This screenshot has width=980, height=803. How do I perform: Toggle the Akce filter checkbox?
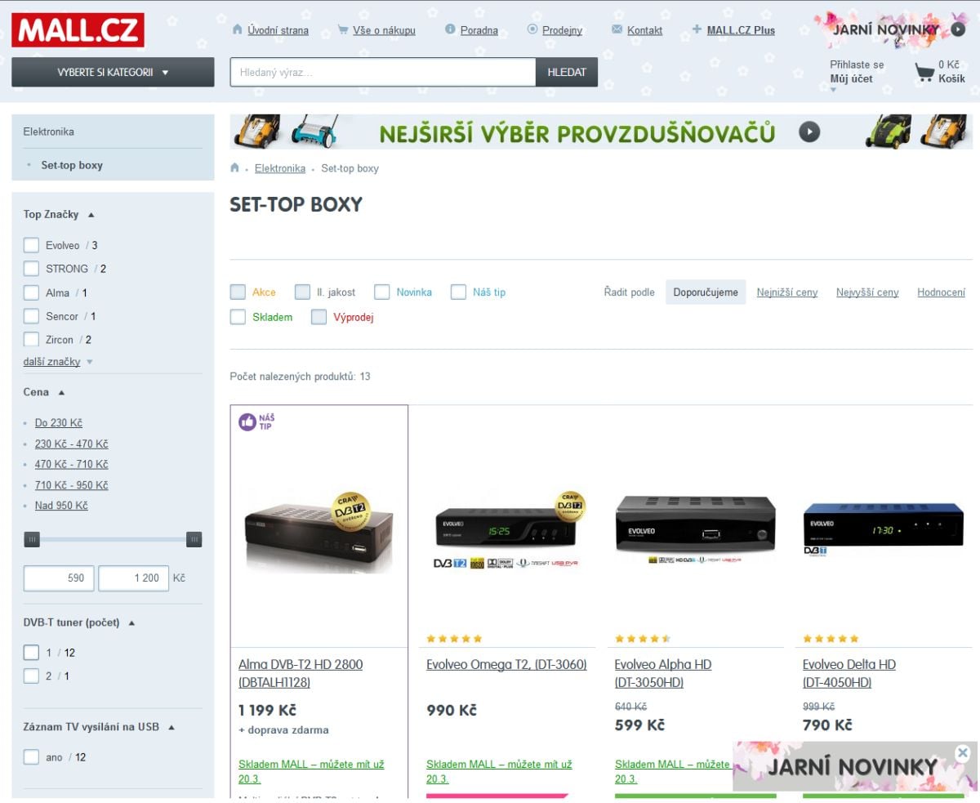pyautogui.click(x=238, y=292)
